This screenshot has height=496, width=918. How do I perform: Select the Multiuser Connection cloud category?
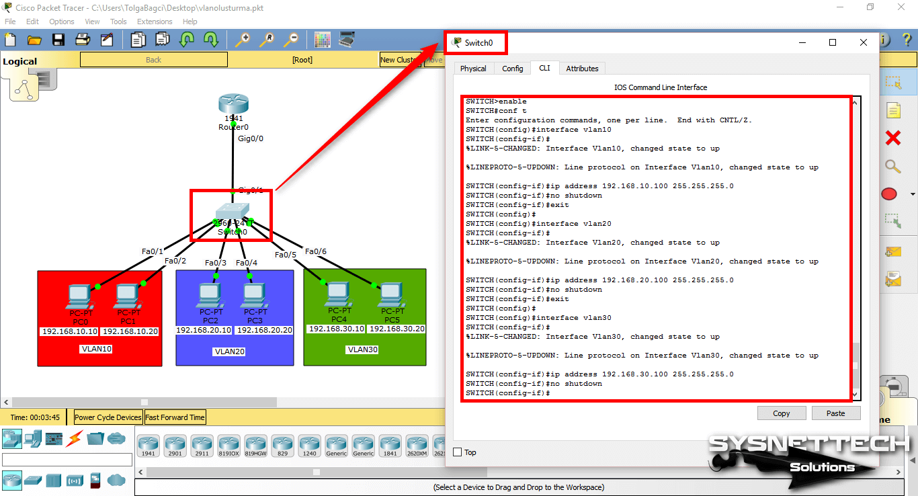(116, 439)
